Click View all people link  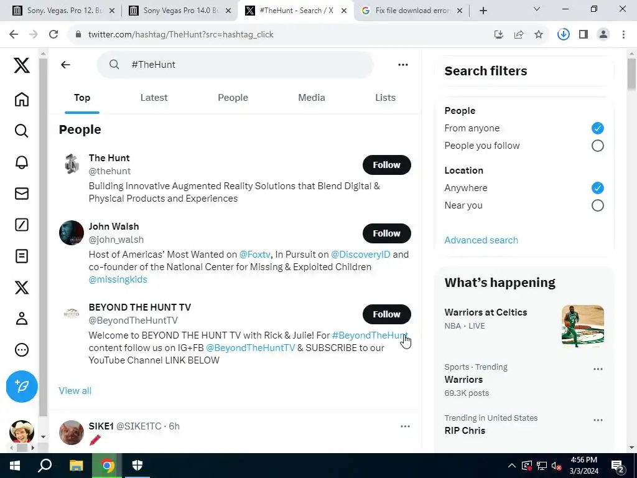click(x=75, y=391)
